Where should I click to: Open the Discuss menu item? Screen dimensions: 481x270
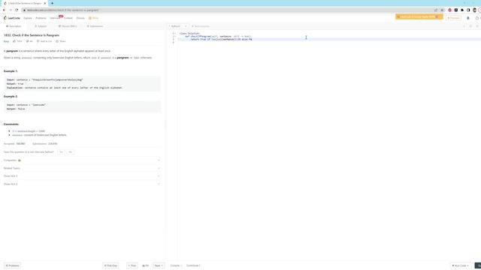point(80,18)
